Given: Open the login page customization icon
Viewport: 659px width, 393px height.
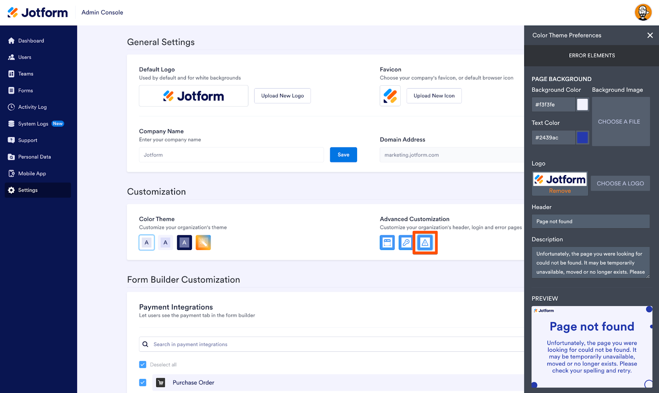Looking at the screenshot, I should 406,243.
